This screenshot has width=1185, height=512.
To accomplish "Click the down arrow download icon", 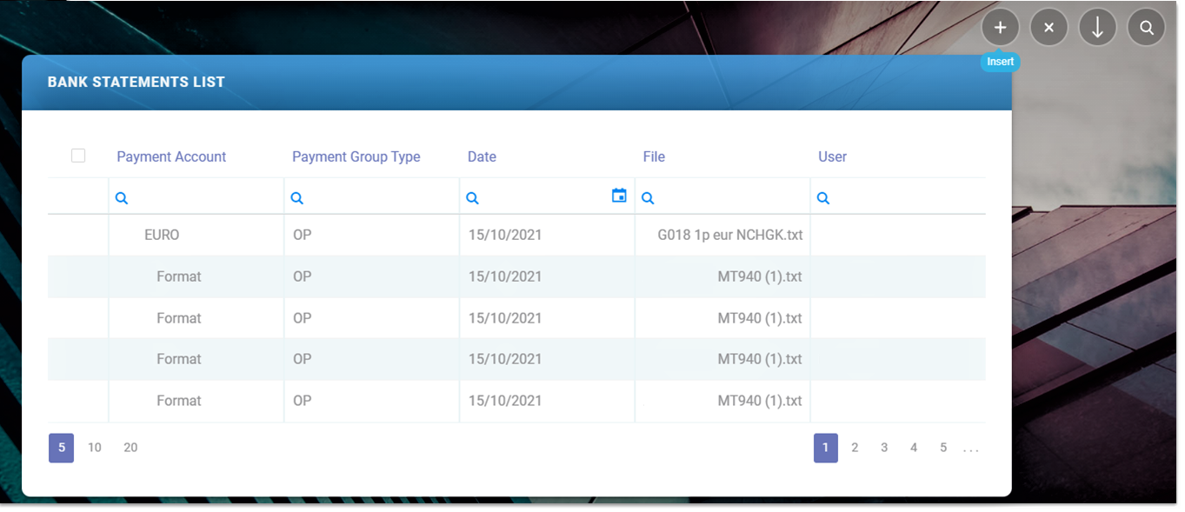I will tap(1097, 28).
